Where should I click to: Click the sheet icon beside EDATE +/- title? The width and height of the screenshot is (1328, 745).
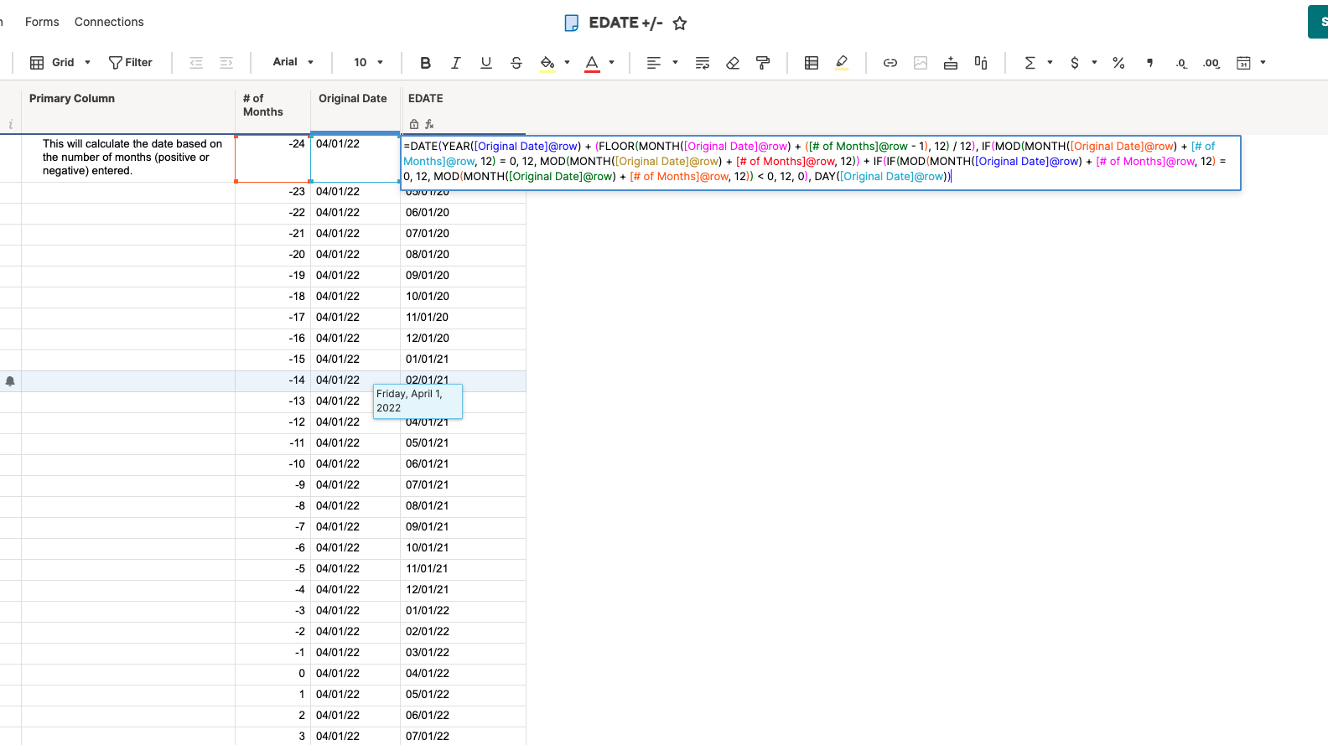coord(571,23)
